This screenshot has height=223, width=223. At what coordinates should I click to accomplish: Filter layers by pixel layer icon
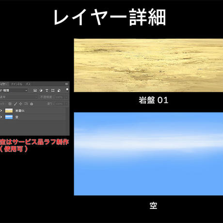pos(35,91)
